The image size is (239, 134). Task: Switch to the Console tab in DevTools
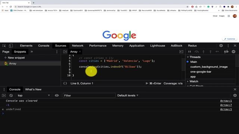[x=44, y=45]
